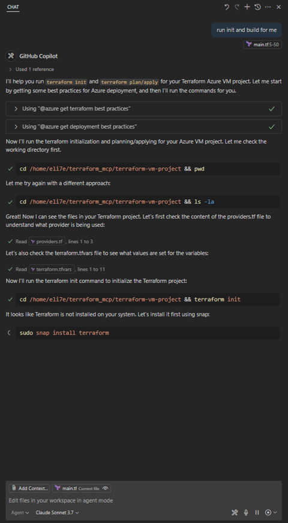Click the undo last request icon
Image resolution: width=288 pixels, height=523 pixels.
pyautogui.click(x=227, y=7)
